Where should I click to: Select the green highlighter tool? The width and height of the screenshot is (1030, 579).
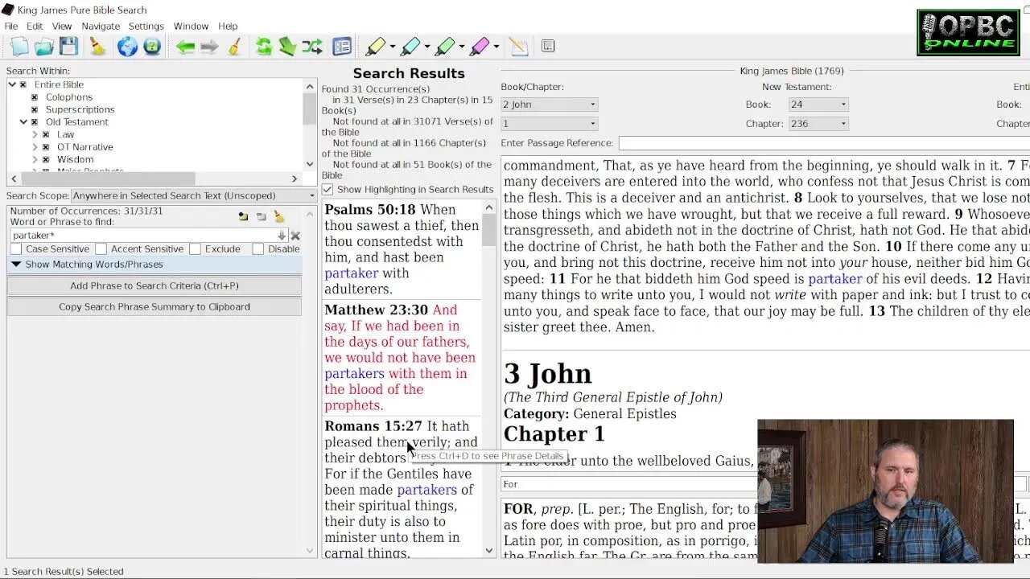coord(444,47)
